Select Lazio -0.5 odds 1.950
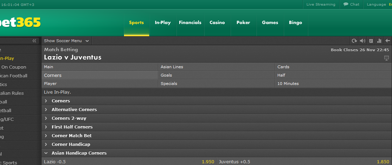392x165 pixels. (129, 162)
